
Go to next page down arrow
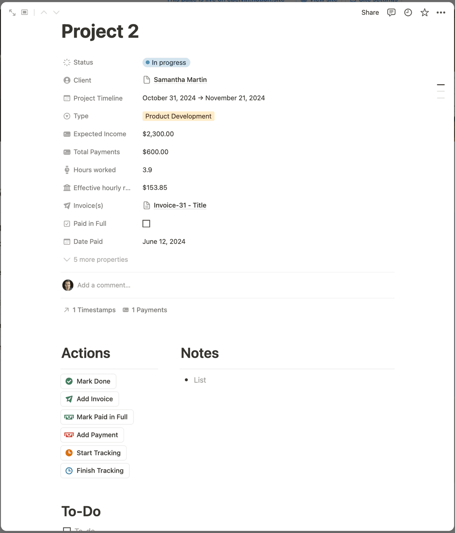pos(56,13)
